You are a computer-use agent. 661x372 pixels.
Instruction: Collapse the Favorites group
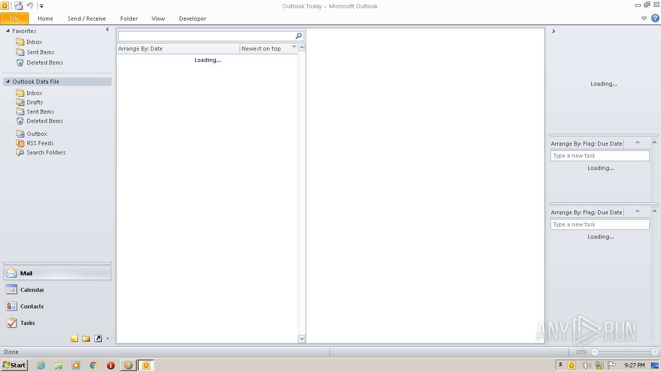tap(8, 31)
